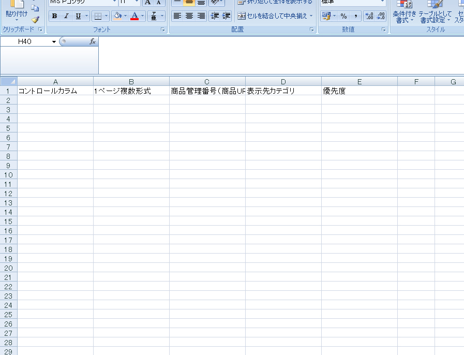The width and height of the screenshot is (464, 355).
Task: Select column E header
Action: pyautogui.click(x=359, y=81)
